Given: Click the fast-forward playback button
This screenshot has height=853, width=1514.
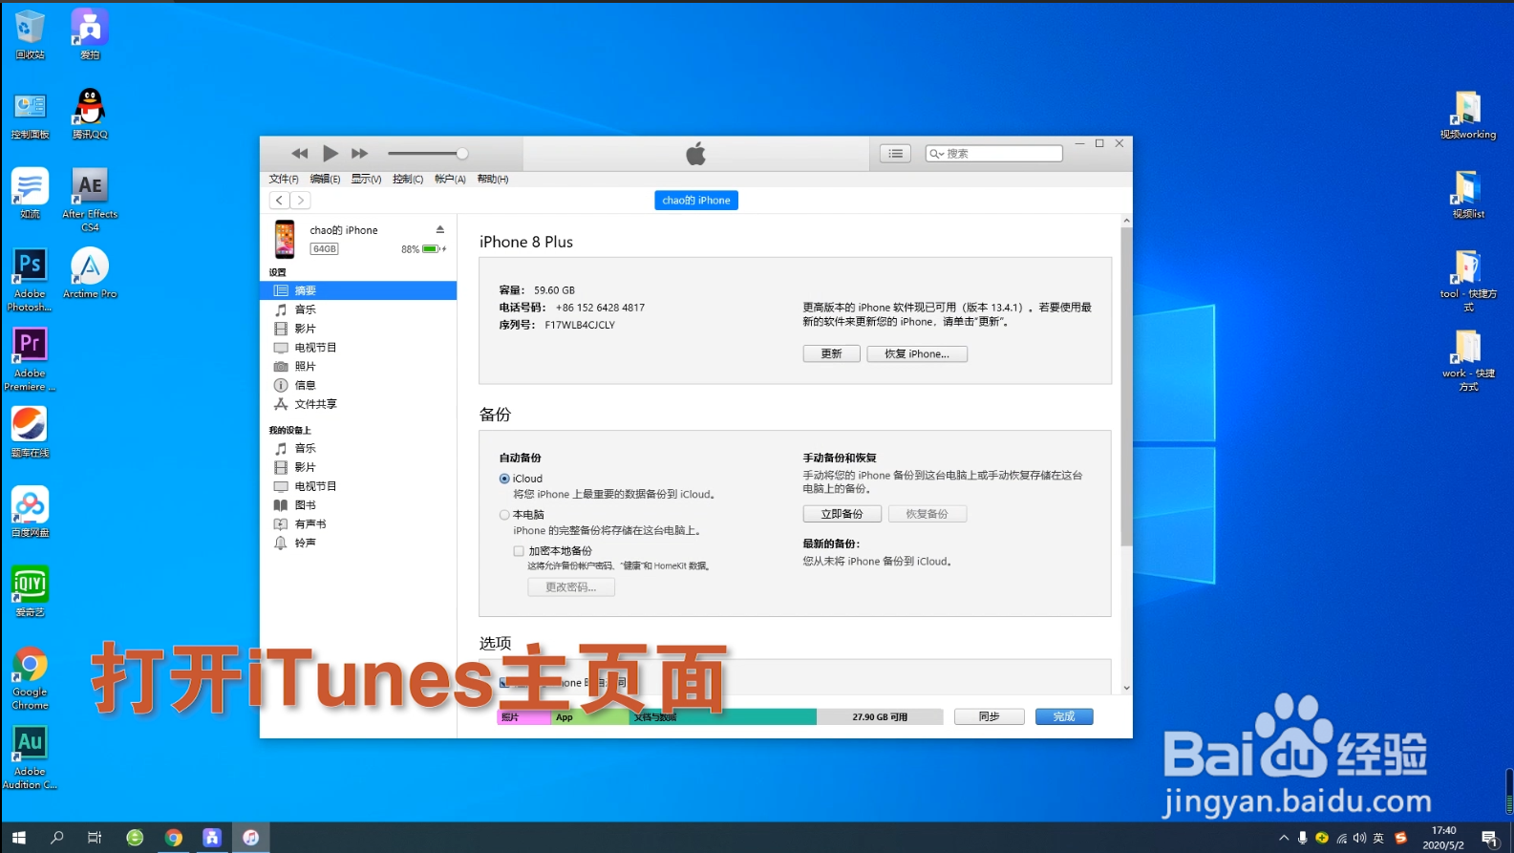Looking at the screenshot, I should pyautogui.click(x=360, y=154).
